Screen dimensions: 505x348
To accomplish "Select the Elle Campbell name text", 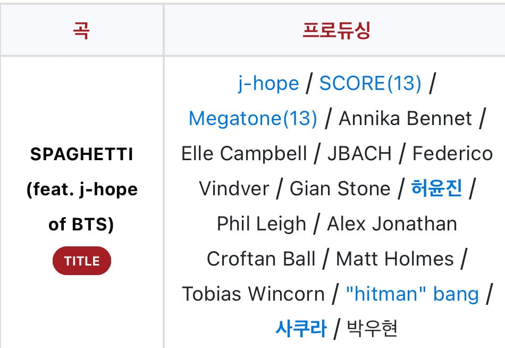I will pos(244,154).
